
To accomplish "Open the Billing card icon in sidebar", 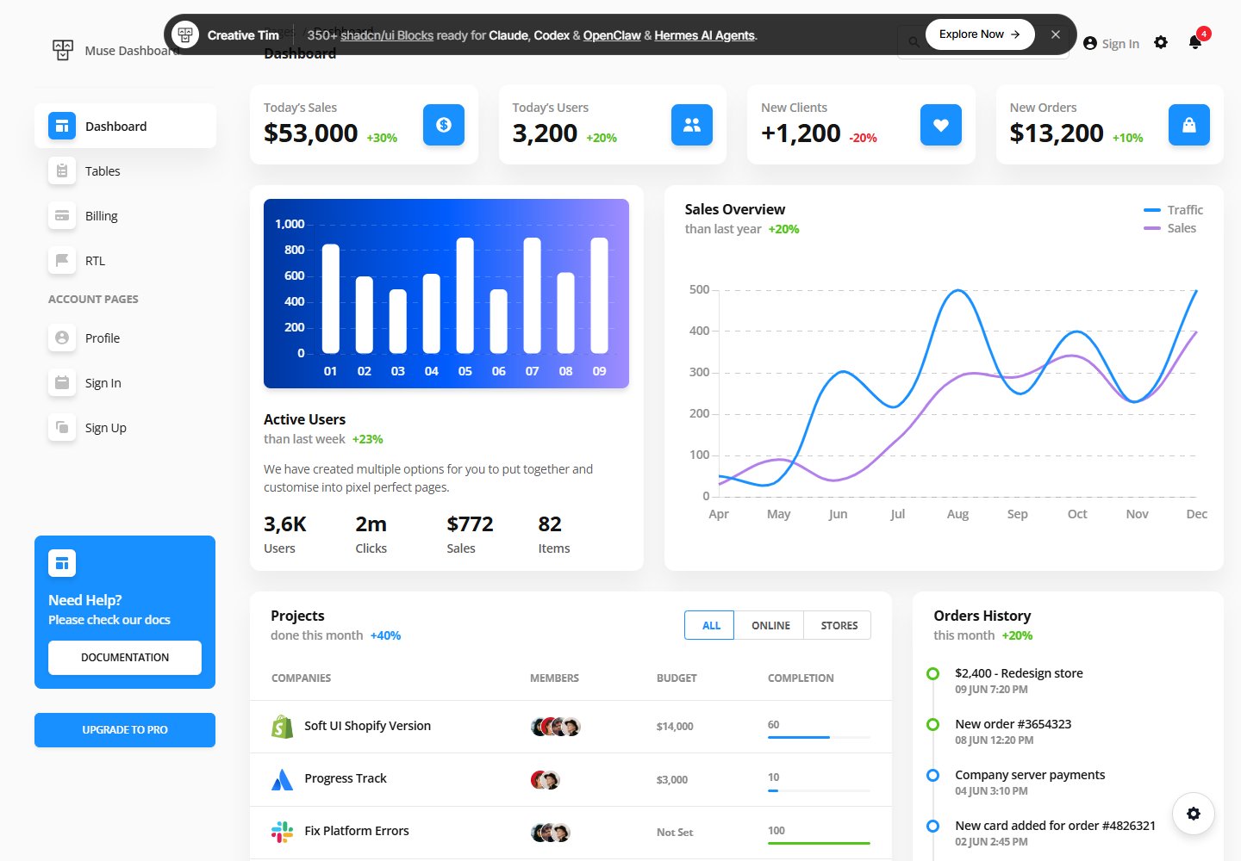I will 62,216.
